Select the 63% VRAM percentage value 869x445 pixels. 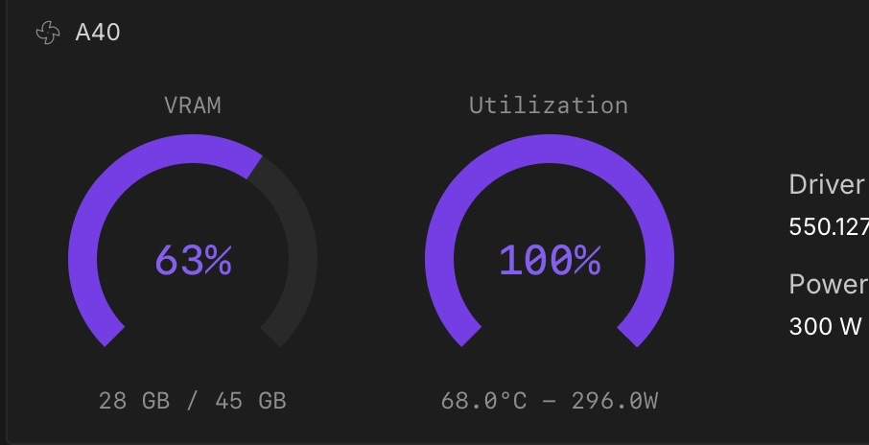point(193,260)
